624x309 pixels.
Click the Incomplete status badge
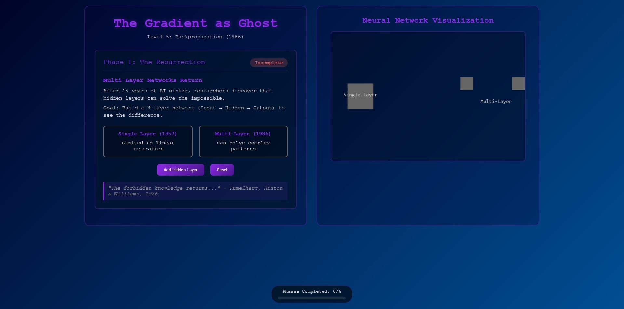269,63
